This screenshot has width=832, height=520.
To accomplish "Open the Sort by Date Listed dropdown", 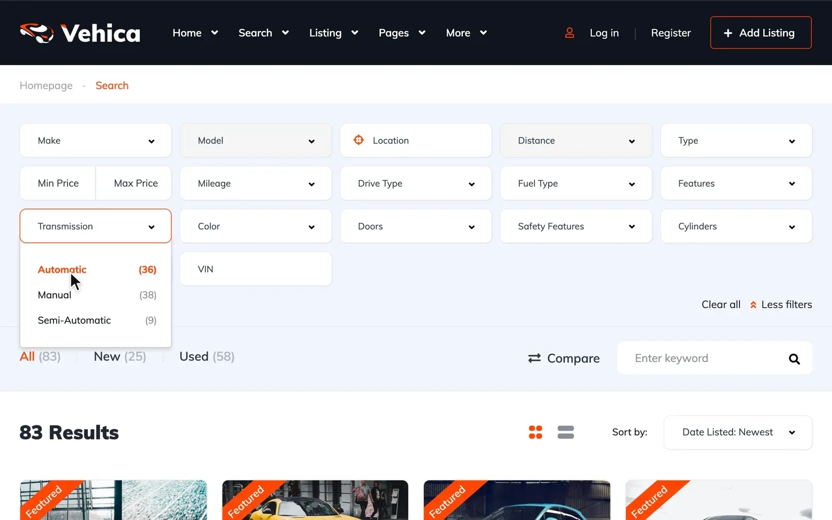I will (738, 432).
